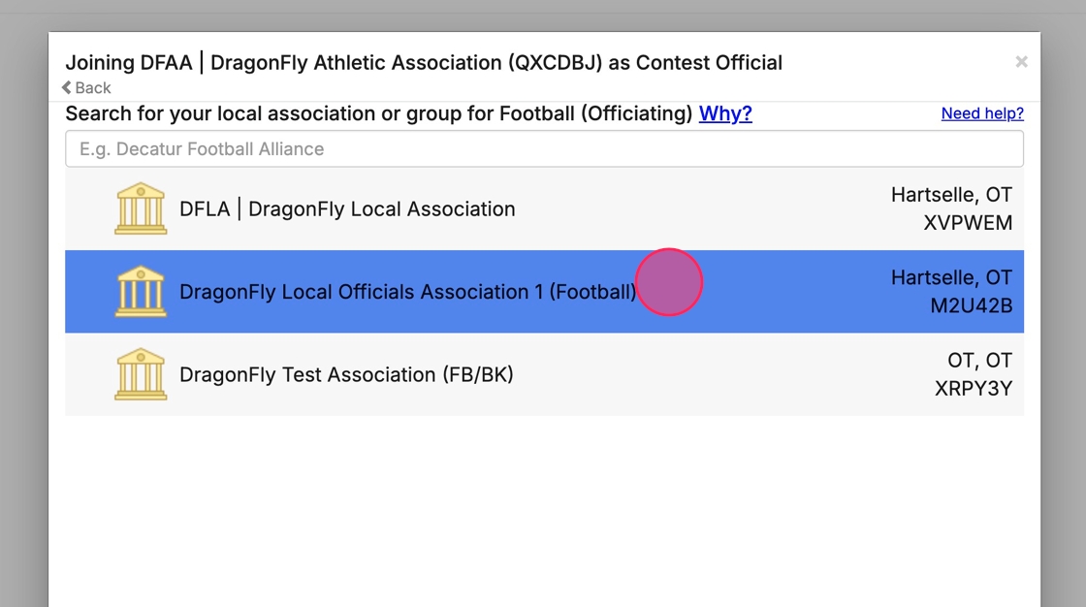Choose DragonFly Local Officials Association 1 (Football)
The image size is (1086, 607).
click(x=407, y=292)
